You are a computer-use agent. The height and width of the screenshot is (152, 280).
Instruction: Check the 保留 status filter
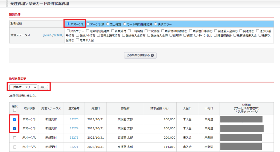[185, 36]
